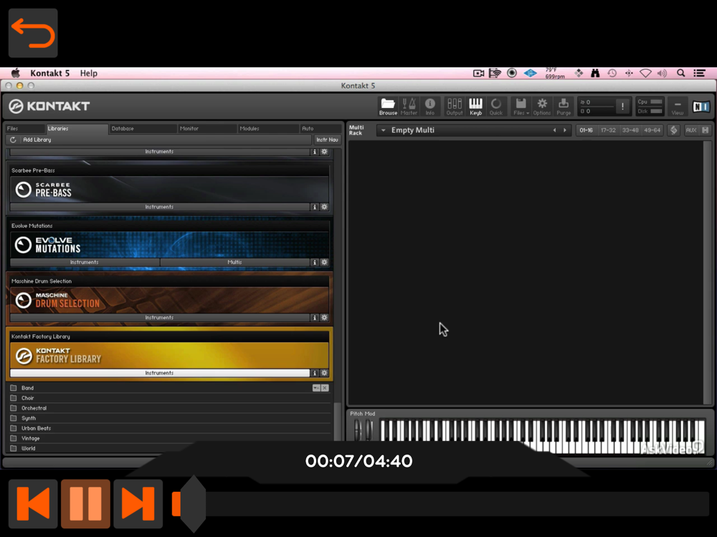Open Evolve Mutations Instruments
Viewport: 717px width, 537px height.
(85, 262)
